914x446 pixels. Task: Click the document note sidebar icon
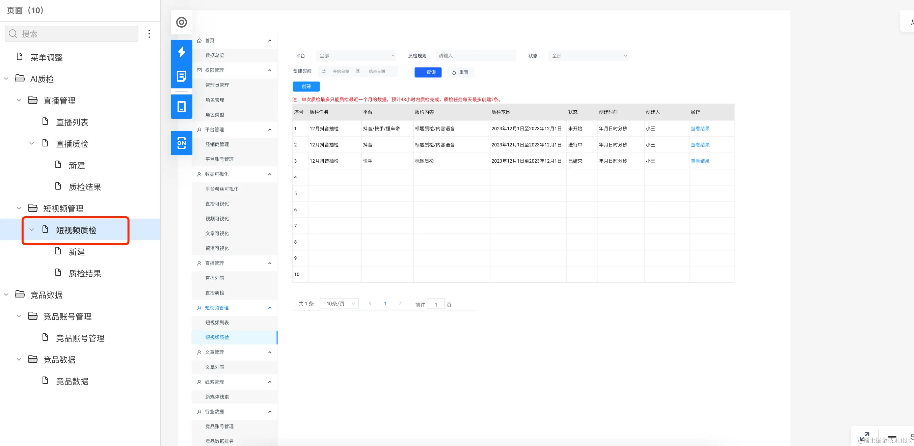coord(181,76)
